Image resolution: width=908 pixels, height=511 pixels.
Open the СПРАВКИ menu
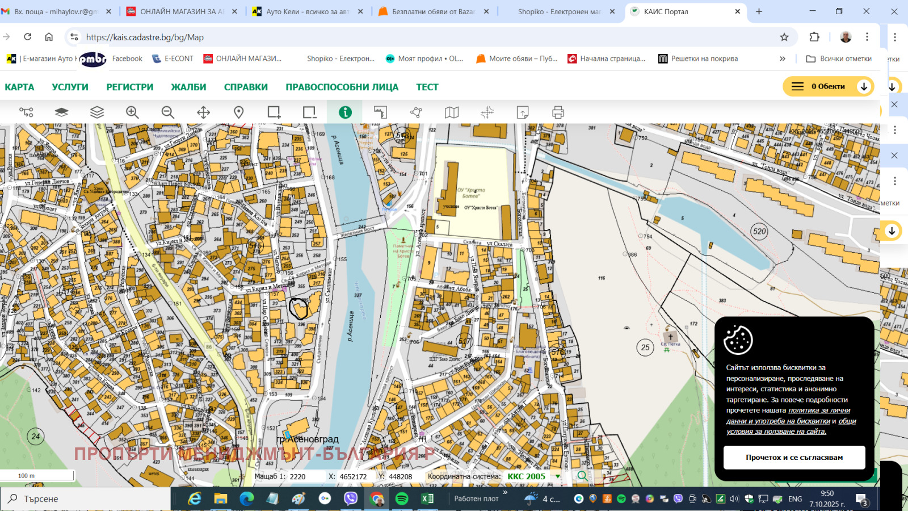246,87
